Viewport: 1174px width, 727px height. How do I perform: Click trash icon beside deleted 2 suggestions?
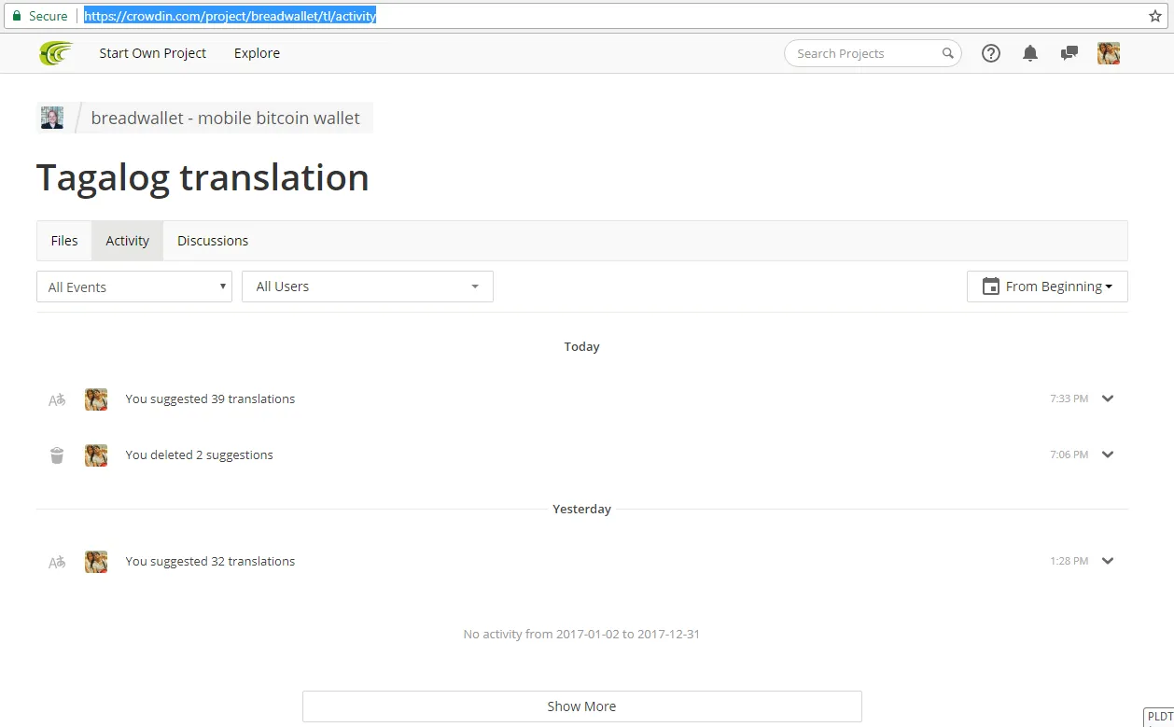coord(57,455)
